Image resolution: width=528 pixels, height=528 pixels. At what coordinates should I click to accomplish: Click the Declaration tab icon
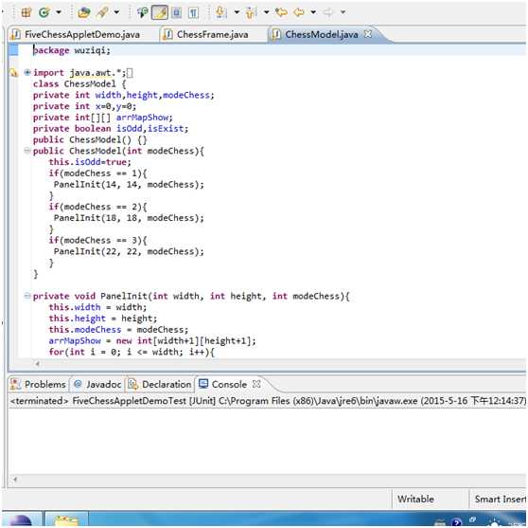coord(133,384)
